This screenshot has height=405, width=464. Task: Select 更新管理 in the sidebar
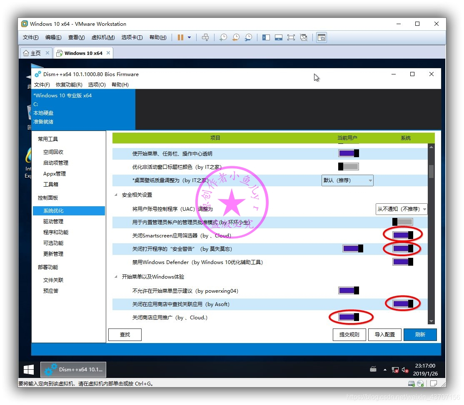coord(53,254)
